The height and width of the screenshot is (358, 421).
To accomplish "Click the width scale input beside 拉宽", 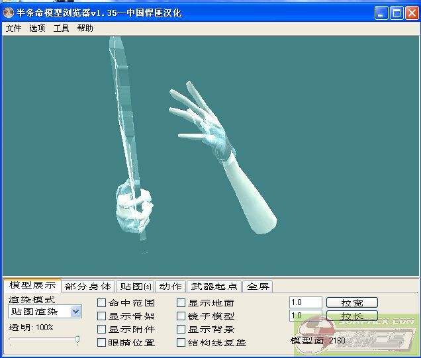I will 306,302.
